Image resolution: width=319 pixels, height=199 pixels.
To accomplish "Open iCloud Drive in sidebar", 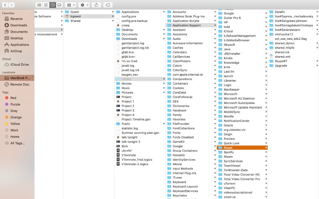I will (x=20, y=64).
